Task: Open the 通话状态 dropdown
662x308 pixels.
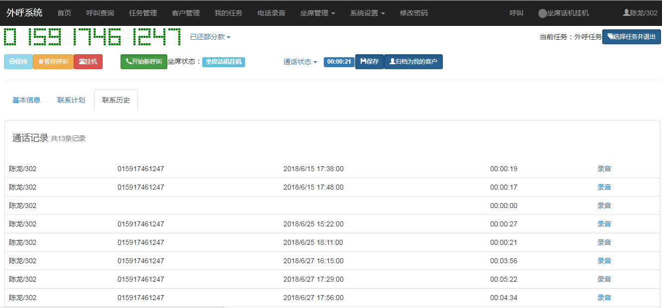Action: point(300,62)
